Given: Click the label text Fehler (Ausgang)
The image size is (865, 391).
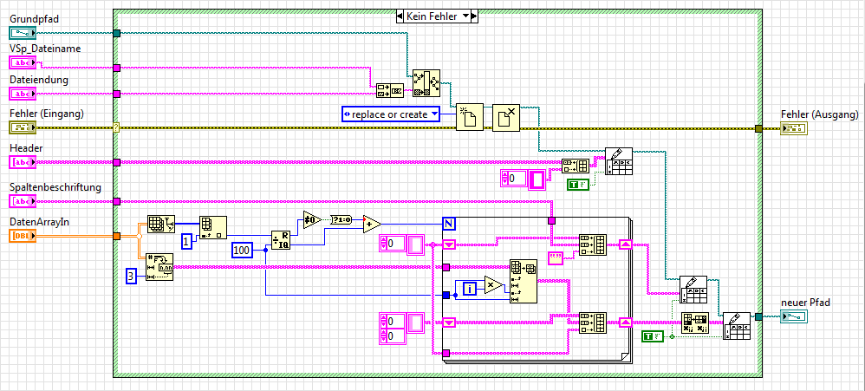Looking at the screenshot, I should (820, 114).
